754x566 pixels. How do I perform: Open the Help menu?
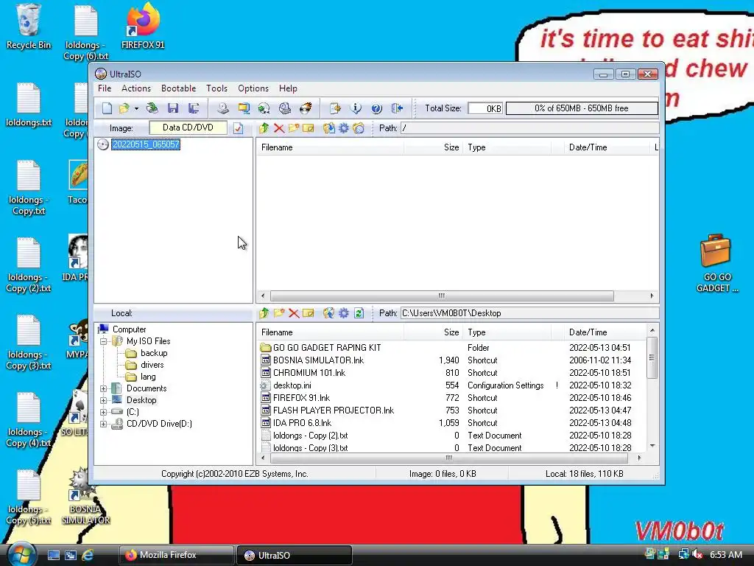pyautogui.click(x=288, y=88)
